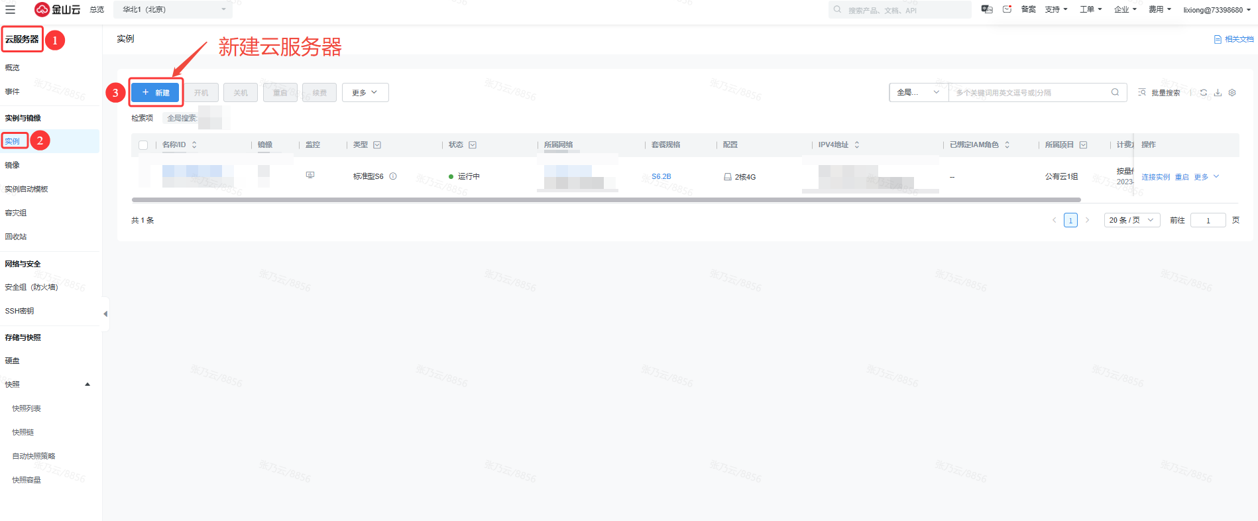Go to the previous page arrow
The image size is (1258, 521).
click(x=1055, y=220)
